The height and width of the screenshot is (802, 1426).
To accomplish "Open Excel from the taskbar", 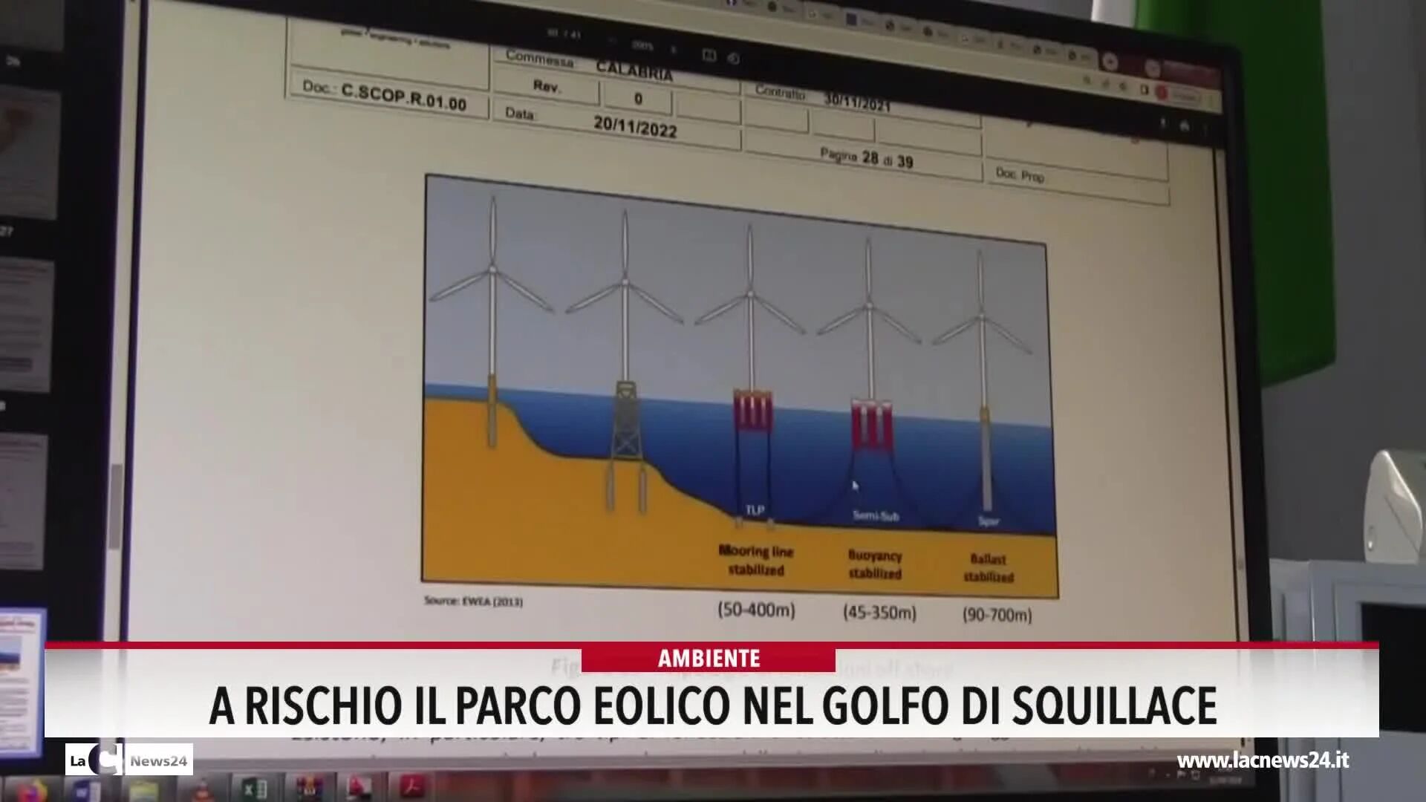I will point(255,789).
